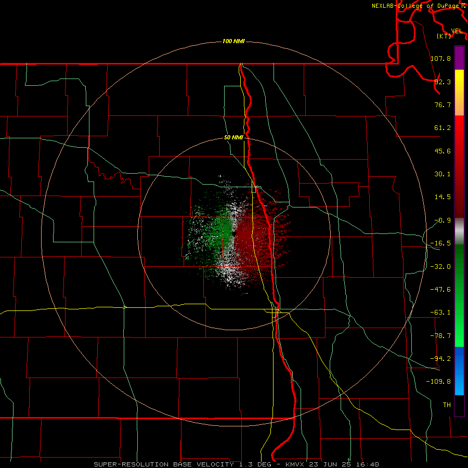Click the 100 NMI range ring label

[233, 41]
